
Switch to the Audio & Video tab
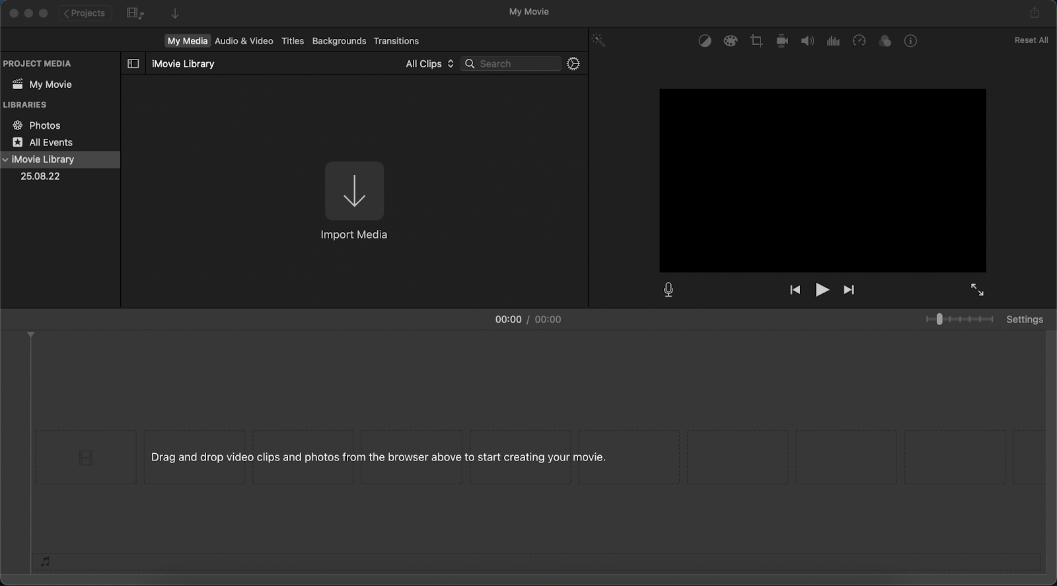(x=244, y=41)
